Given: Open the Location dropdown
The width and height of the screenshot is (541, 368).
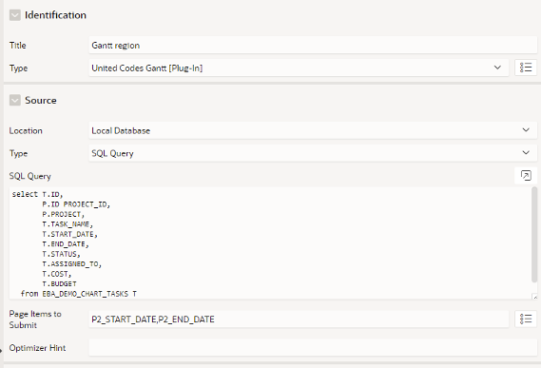Looking at the screenshot, I should point(313,130).
